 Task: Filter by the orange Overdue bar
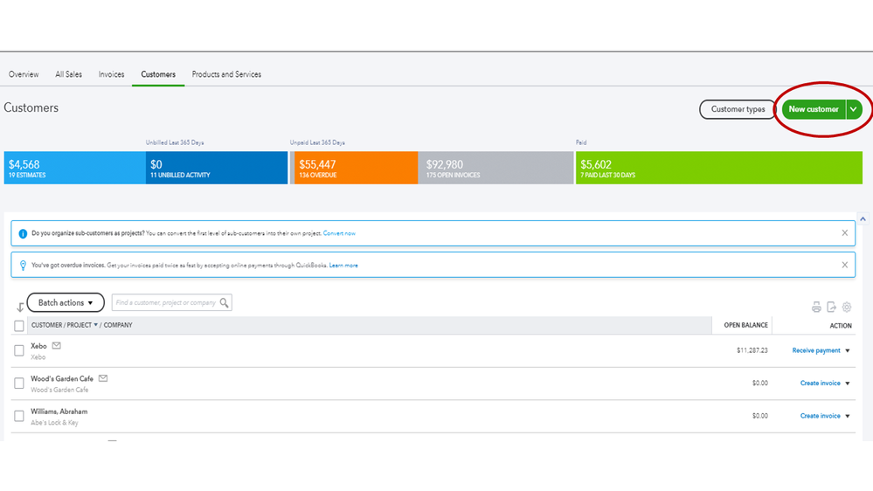pos(353,168)
